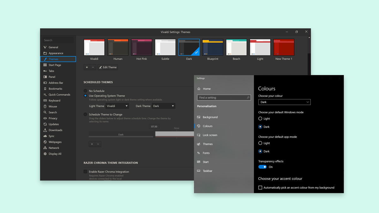Choose Dark for default Windows mode
This screenshot has height=213, width=379.
[x=260, y=127]
